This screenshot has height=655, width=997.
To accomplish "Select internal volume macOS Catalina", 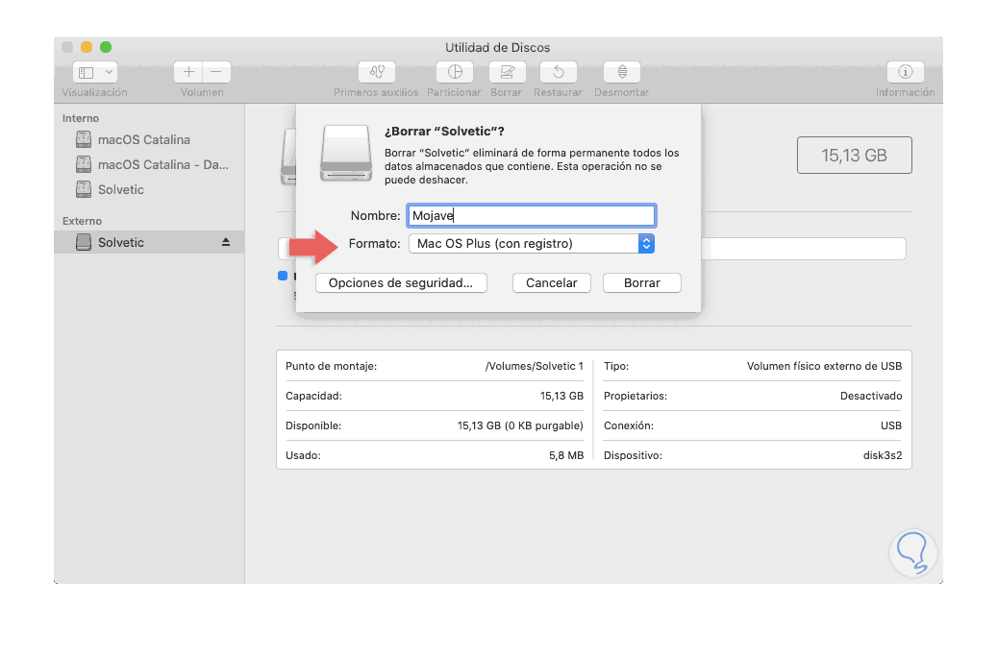I will click(143, 140).
